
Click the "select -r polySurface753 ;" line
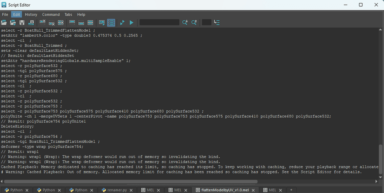click(x=31, y=106)
